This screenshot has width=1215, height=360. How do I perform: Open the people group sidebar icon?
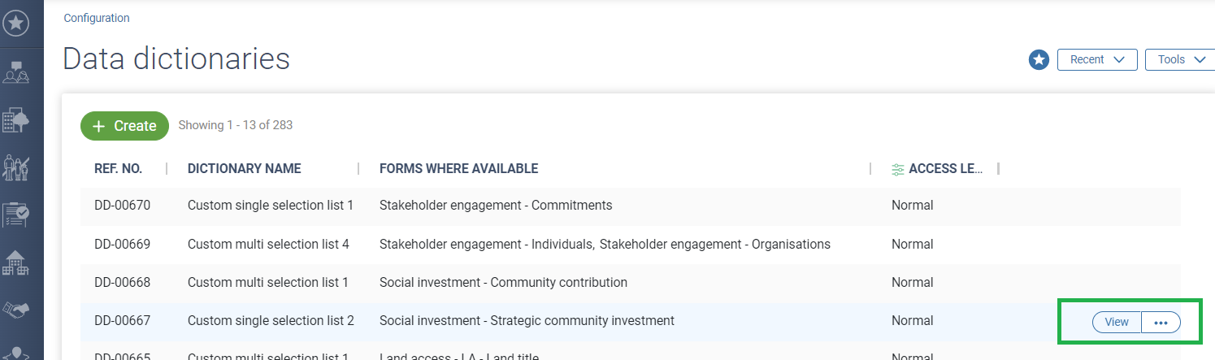(x=16, y=167)
